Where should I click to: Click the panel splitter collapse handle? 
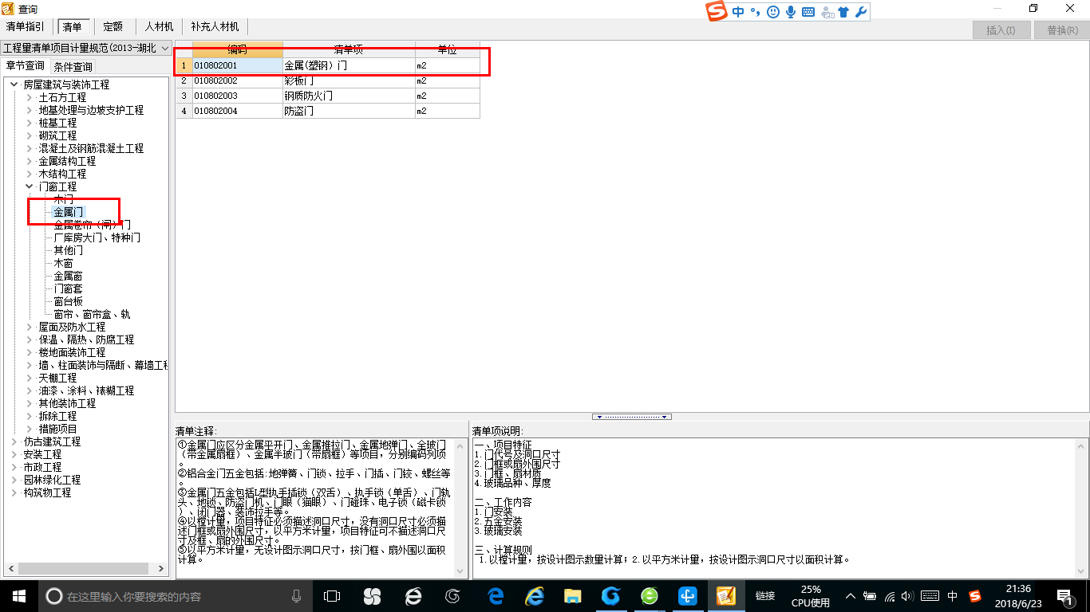click(632, 417)
